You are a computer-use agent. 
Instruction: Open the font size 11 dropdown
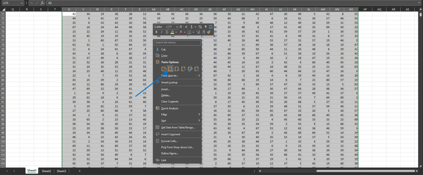click(173, 27)
